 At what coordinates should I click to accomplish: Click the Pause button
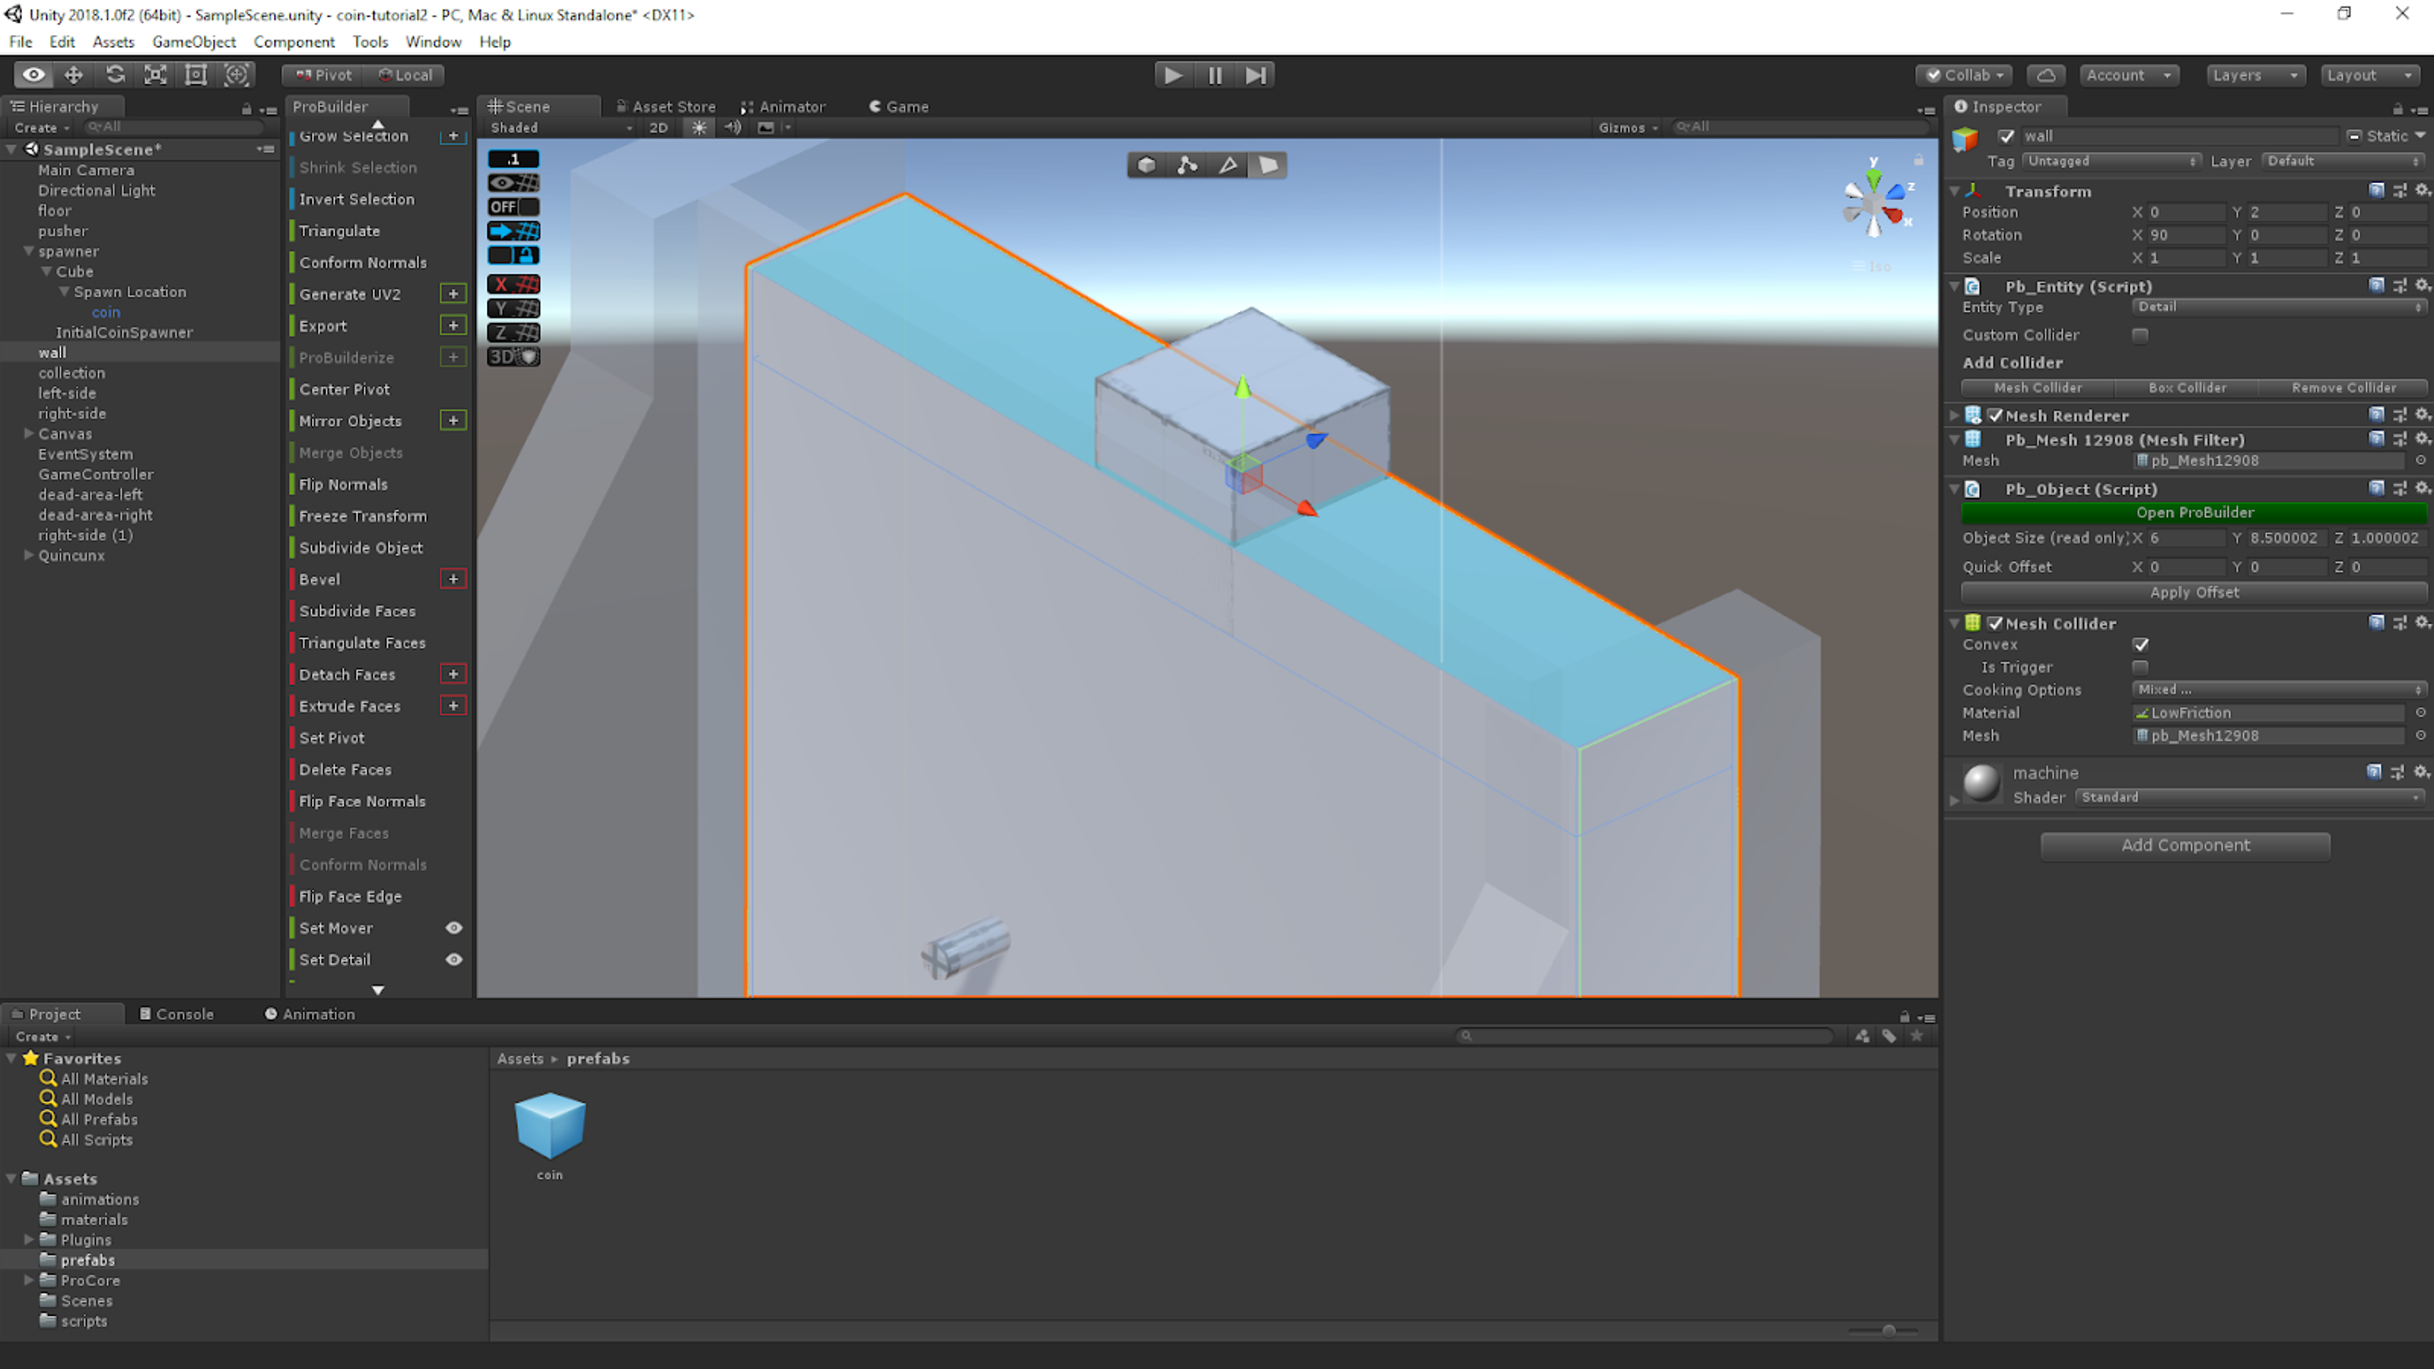coord(1214,75)
